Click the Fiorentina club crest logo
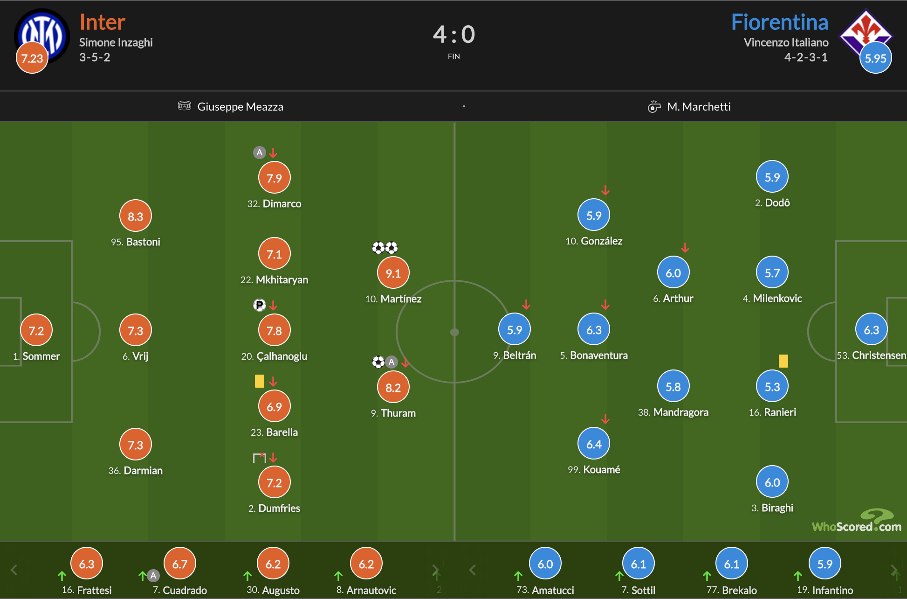 (866, 34)
